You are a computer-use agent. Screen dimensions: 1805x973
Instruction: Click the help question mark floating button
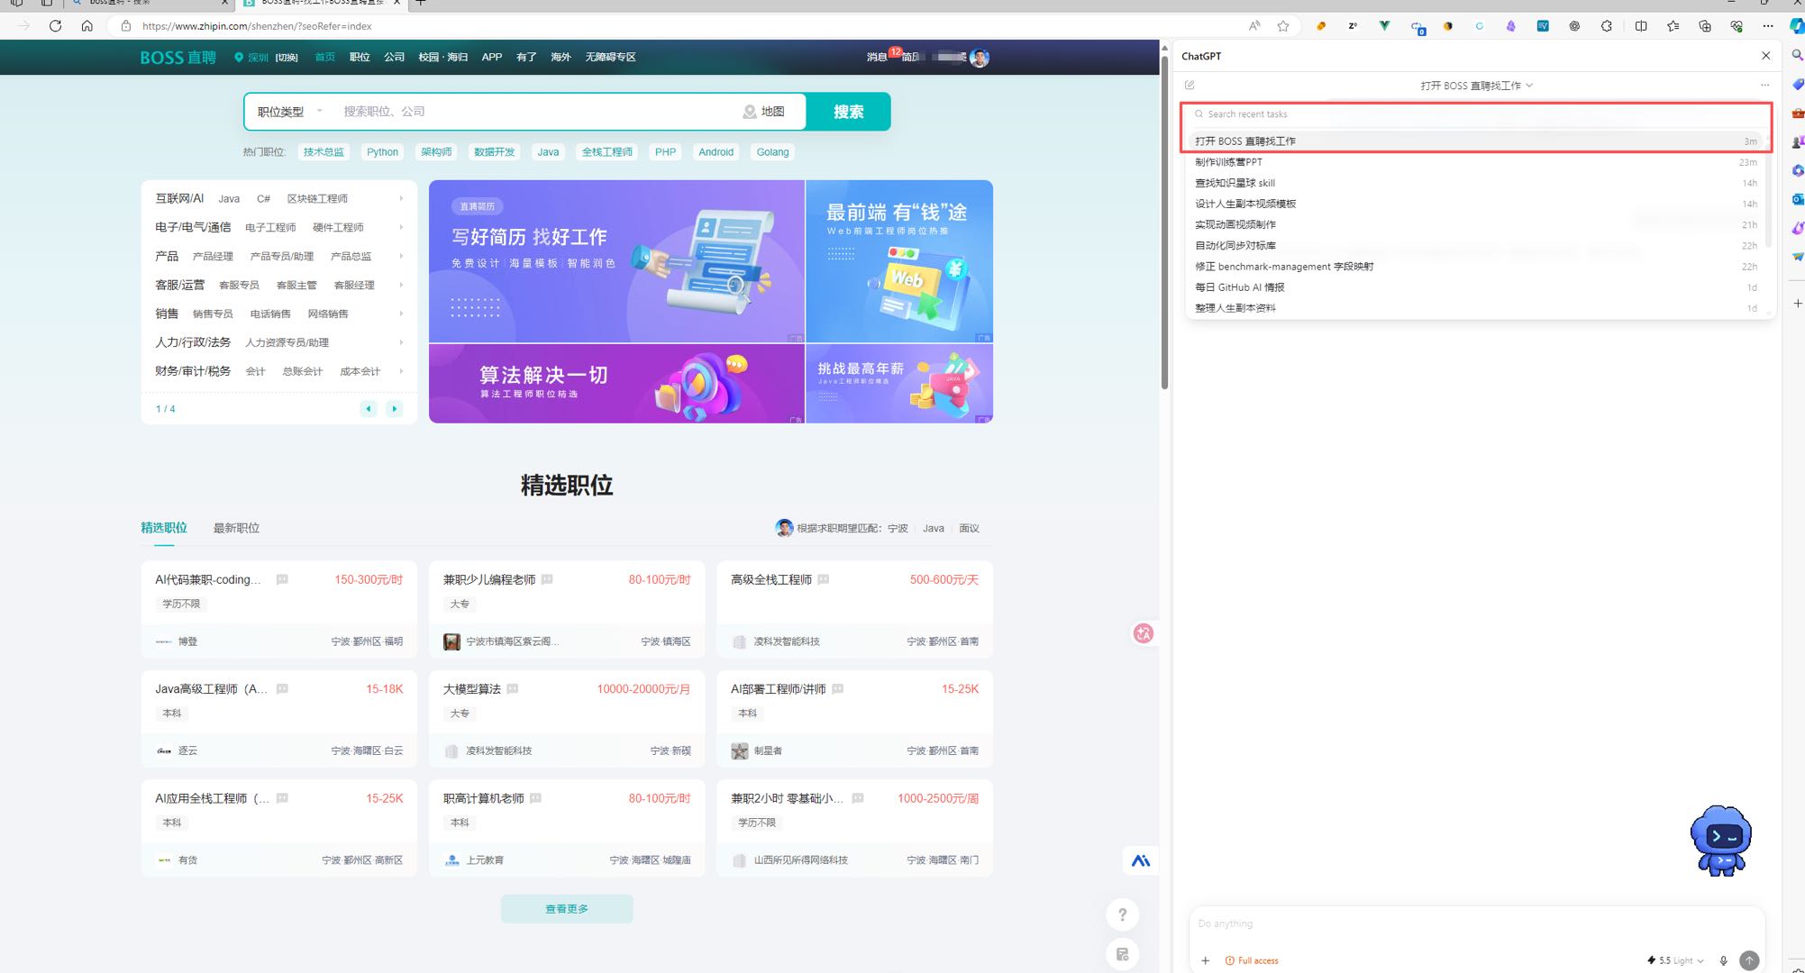tap(1122, 915)
